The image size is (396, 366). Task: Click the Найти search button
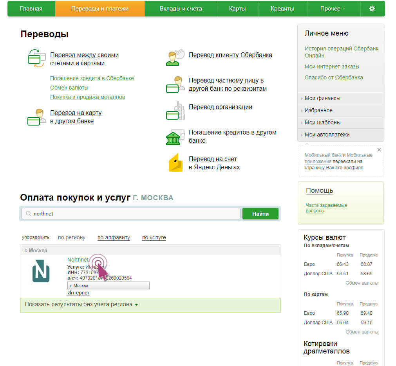pos(260,214)
